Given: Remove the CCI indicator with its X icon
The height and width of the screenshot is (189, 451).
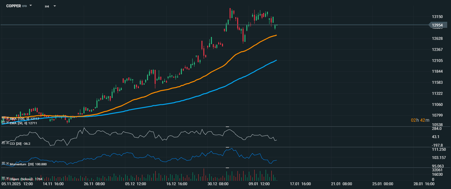Looking at the screenshot, I should click(8, 143).
